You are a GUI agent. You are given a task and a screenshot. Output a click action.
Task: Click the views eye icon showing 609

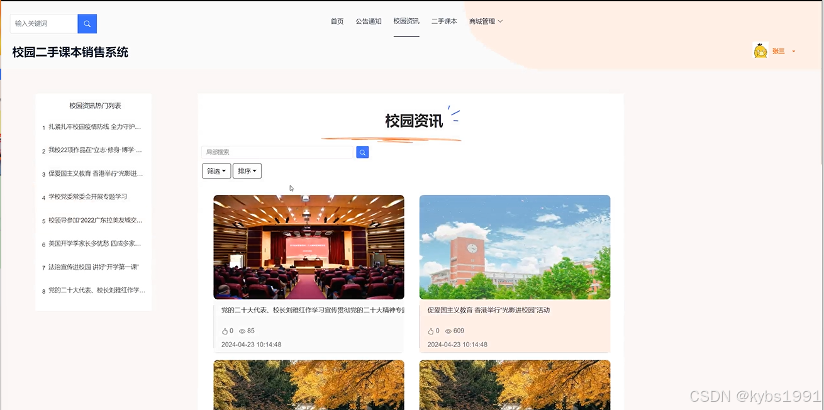point(448,331)
